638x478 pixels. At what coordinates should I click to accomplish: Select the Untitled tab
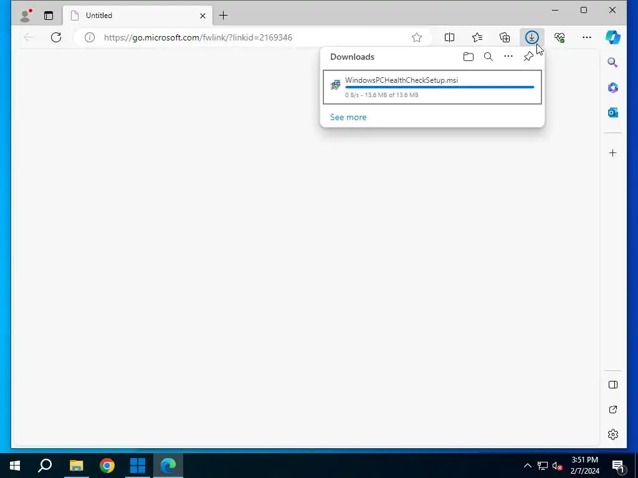click(138, 16)
